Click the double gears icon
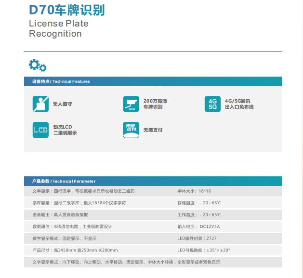 [x=38, y=66]
